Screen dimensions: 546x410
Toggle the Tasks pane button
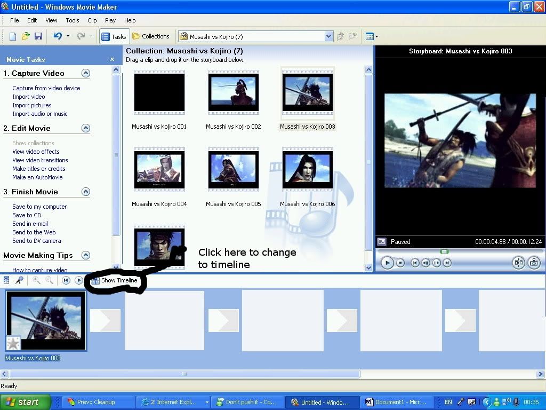point(113,36)
